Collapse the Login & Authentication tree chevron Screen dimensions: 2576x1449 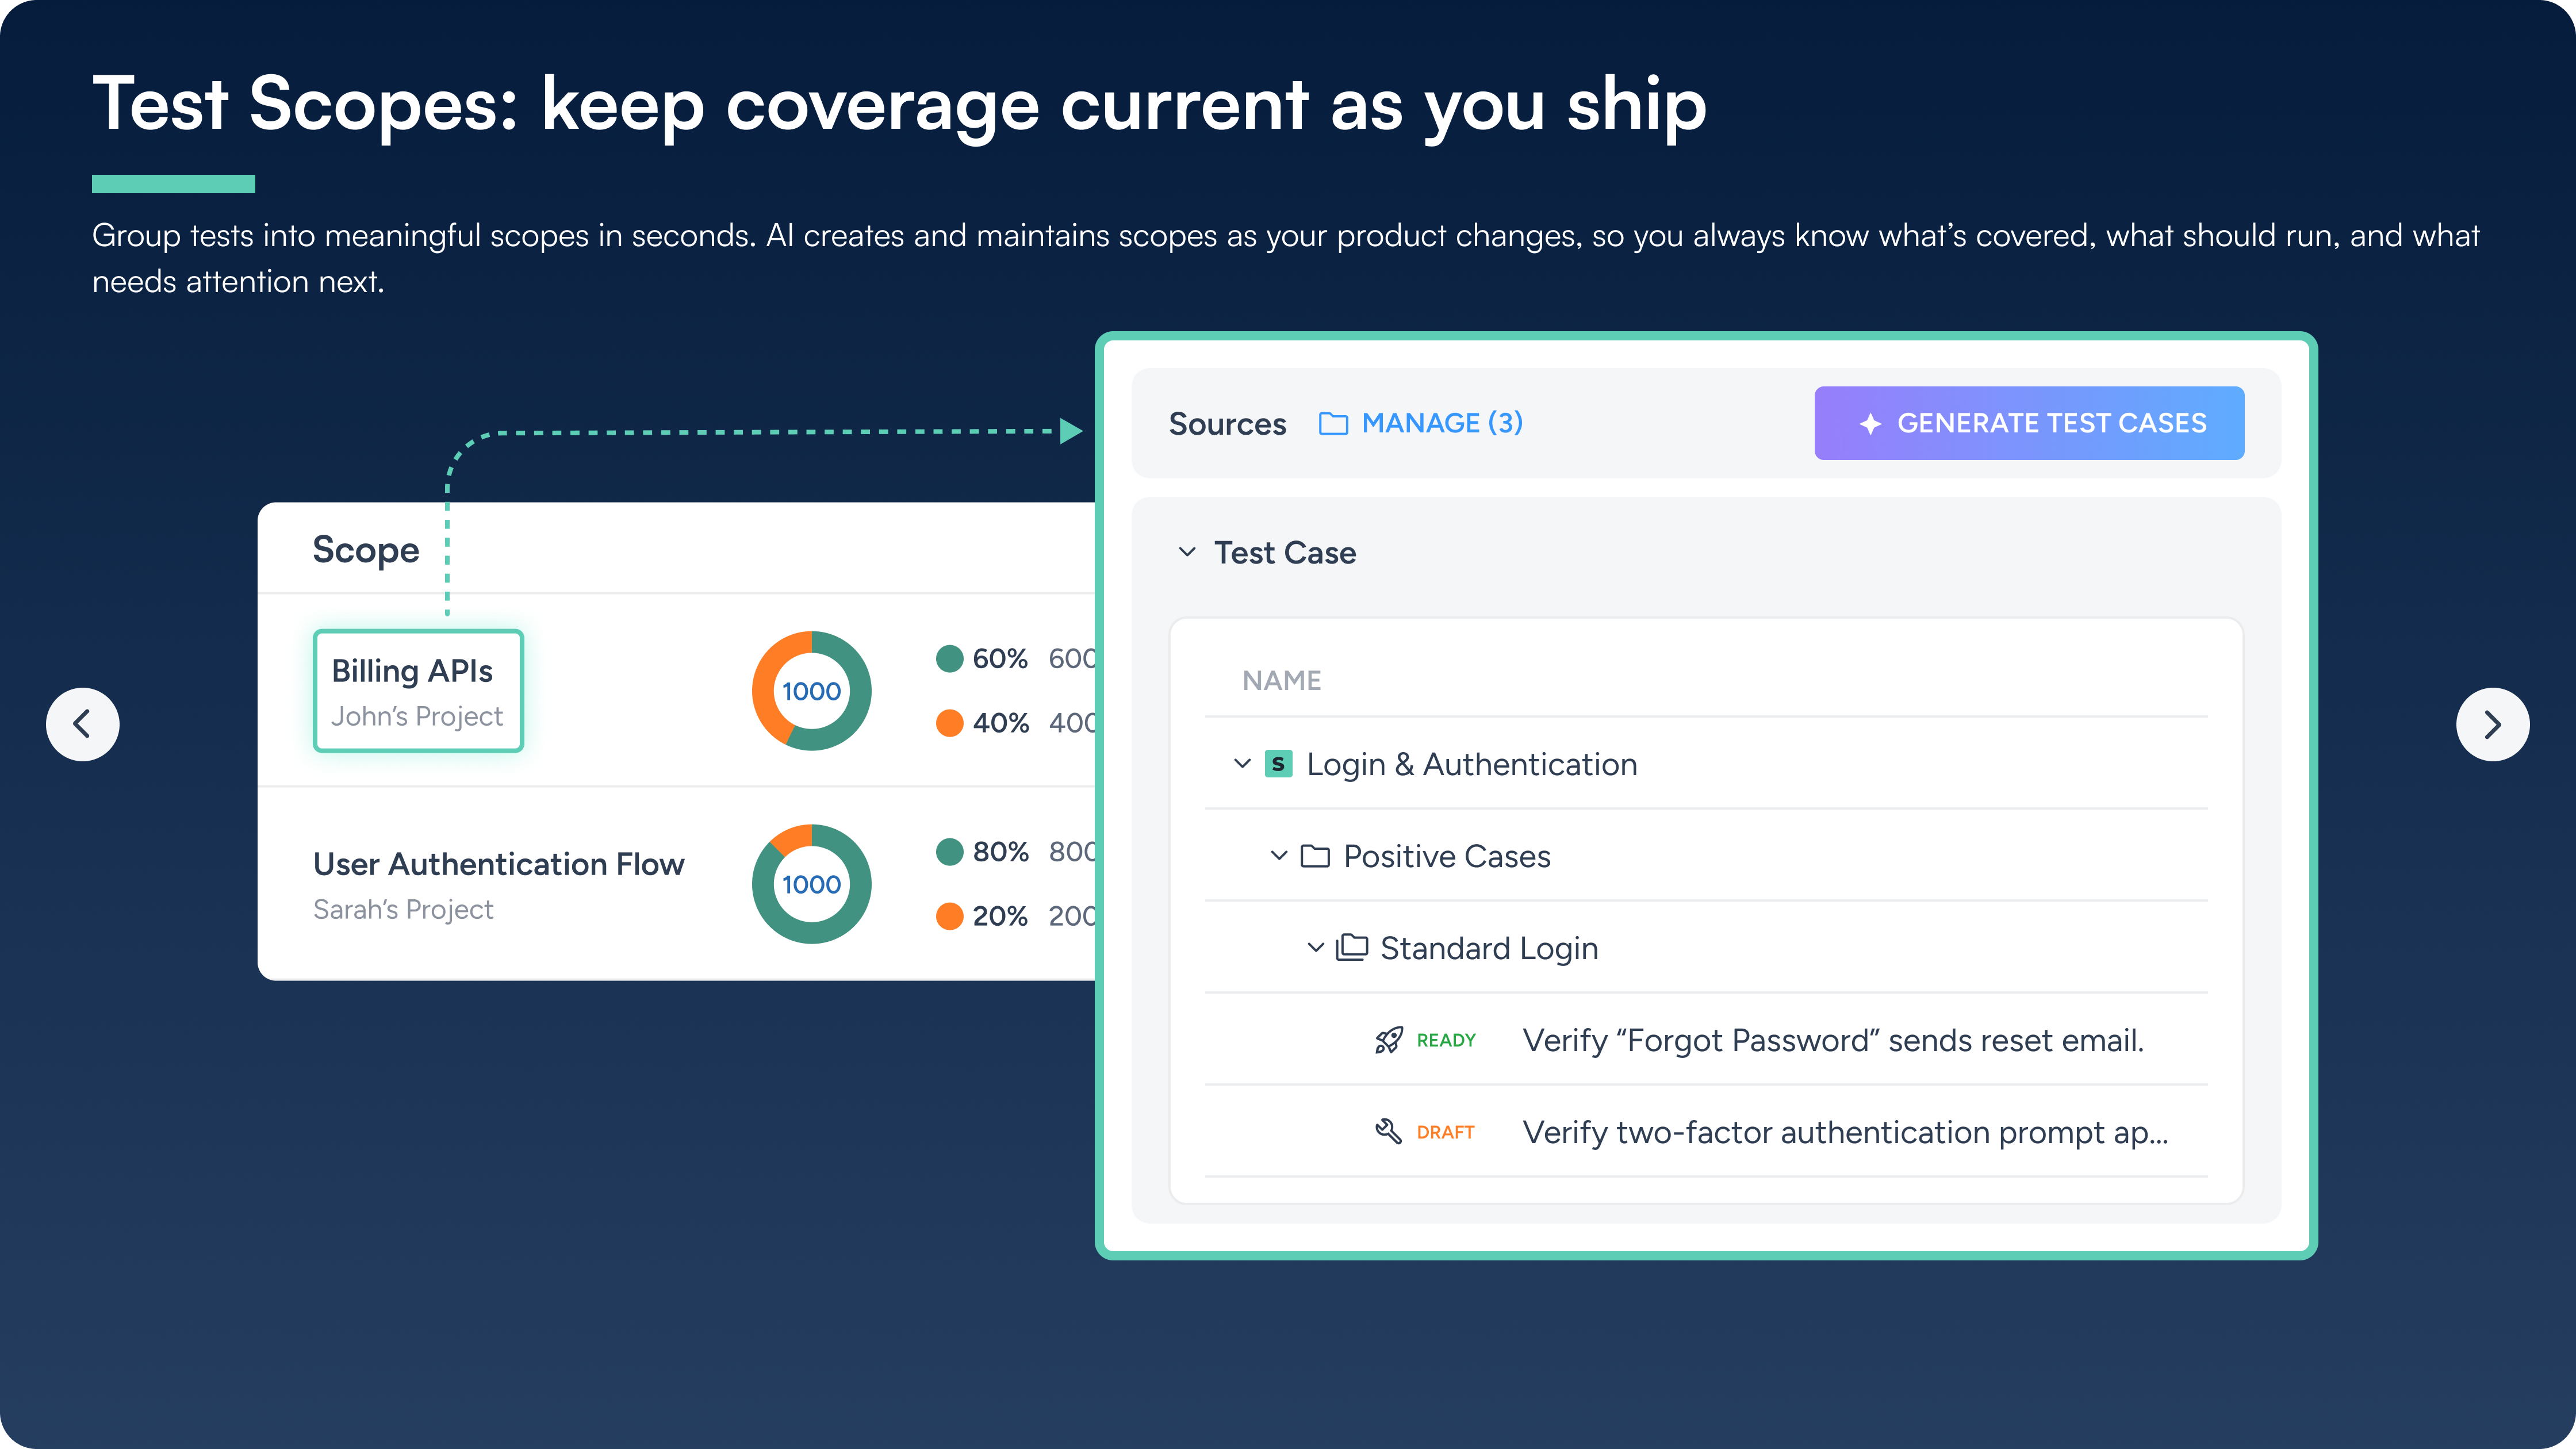click(x=1242, y=764)
